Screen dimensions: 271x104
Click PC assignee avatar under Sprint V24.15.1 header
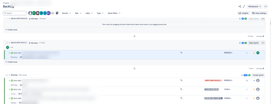[x=7, y=47]
